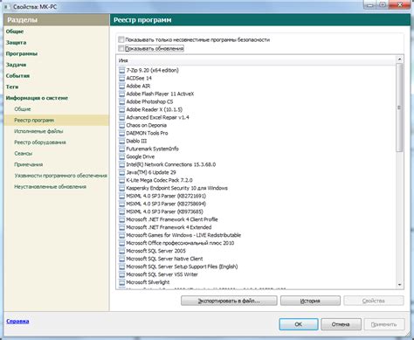Click the Chaos on Deponia row icon
The width and height of the screenshot is (414, 340).
(121, 125)
